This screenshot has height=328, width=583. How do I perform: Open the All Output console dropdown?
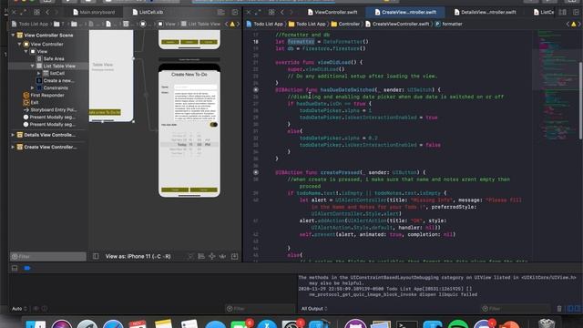click(x=314, y=309)
